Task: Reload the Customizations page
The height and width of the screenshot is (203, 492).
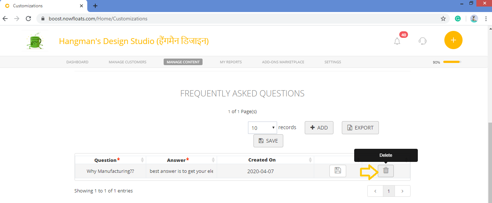Action: 28,19
